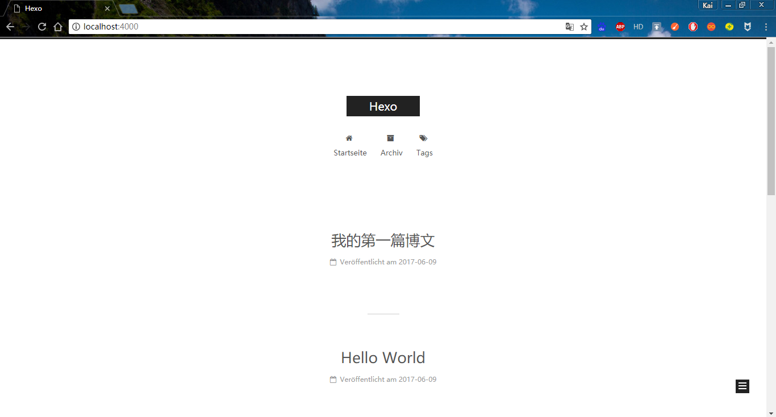Screen dimensions: 776x417
Task: Open the browser home page
Action: [58, 27]
